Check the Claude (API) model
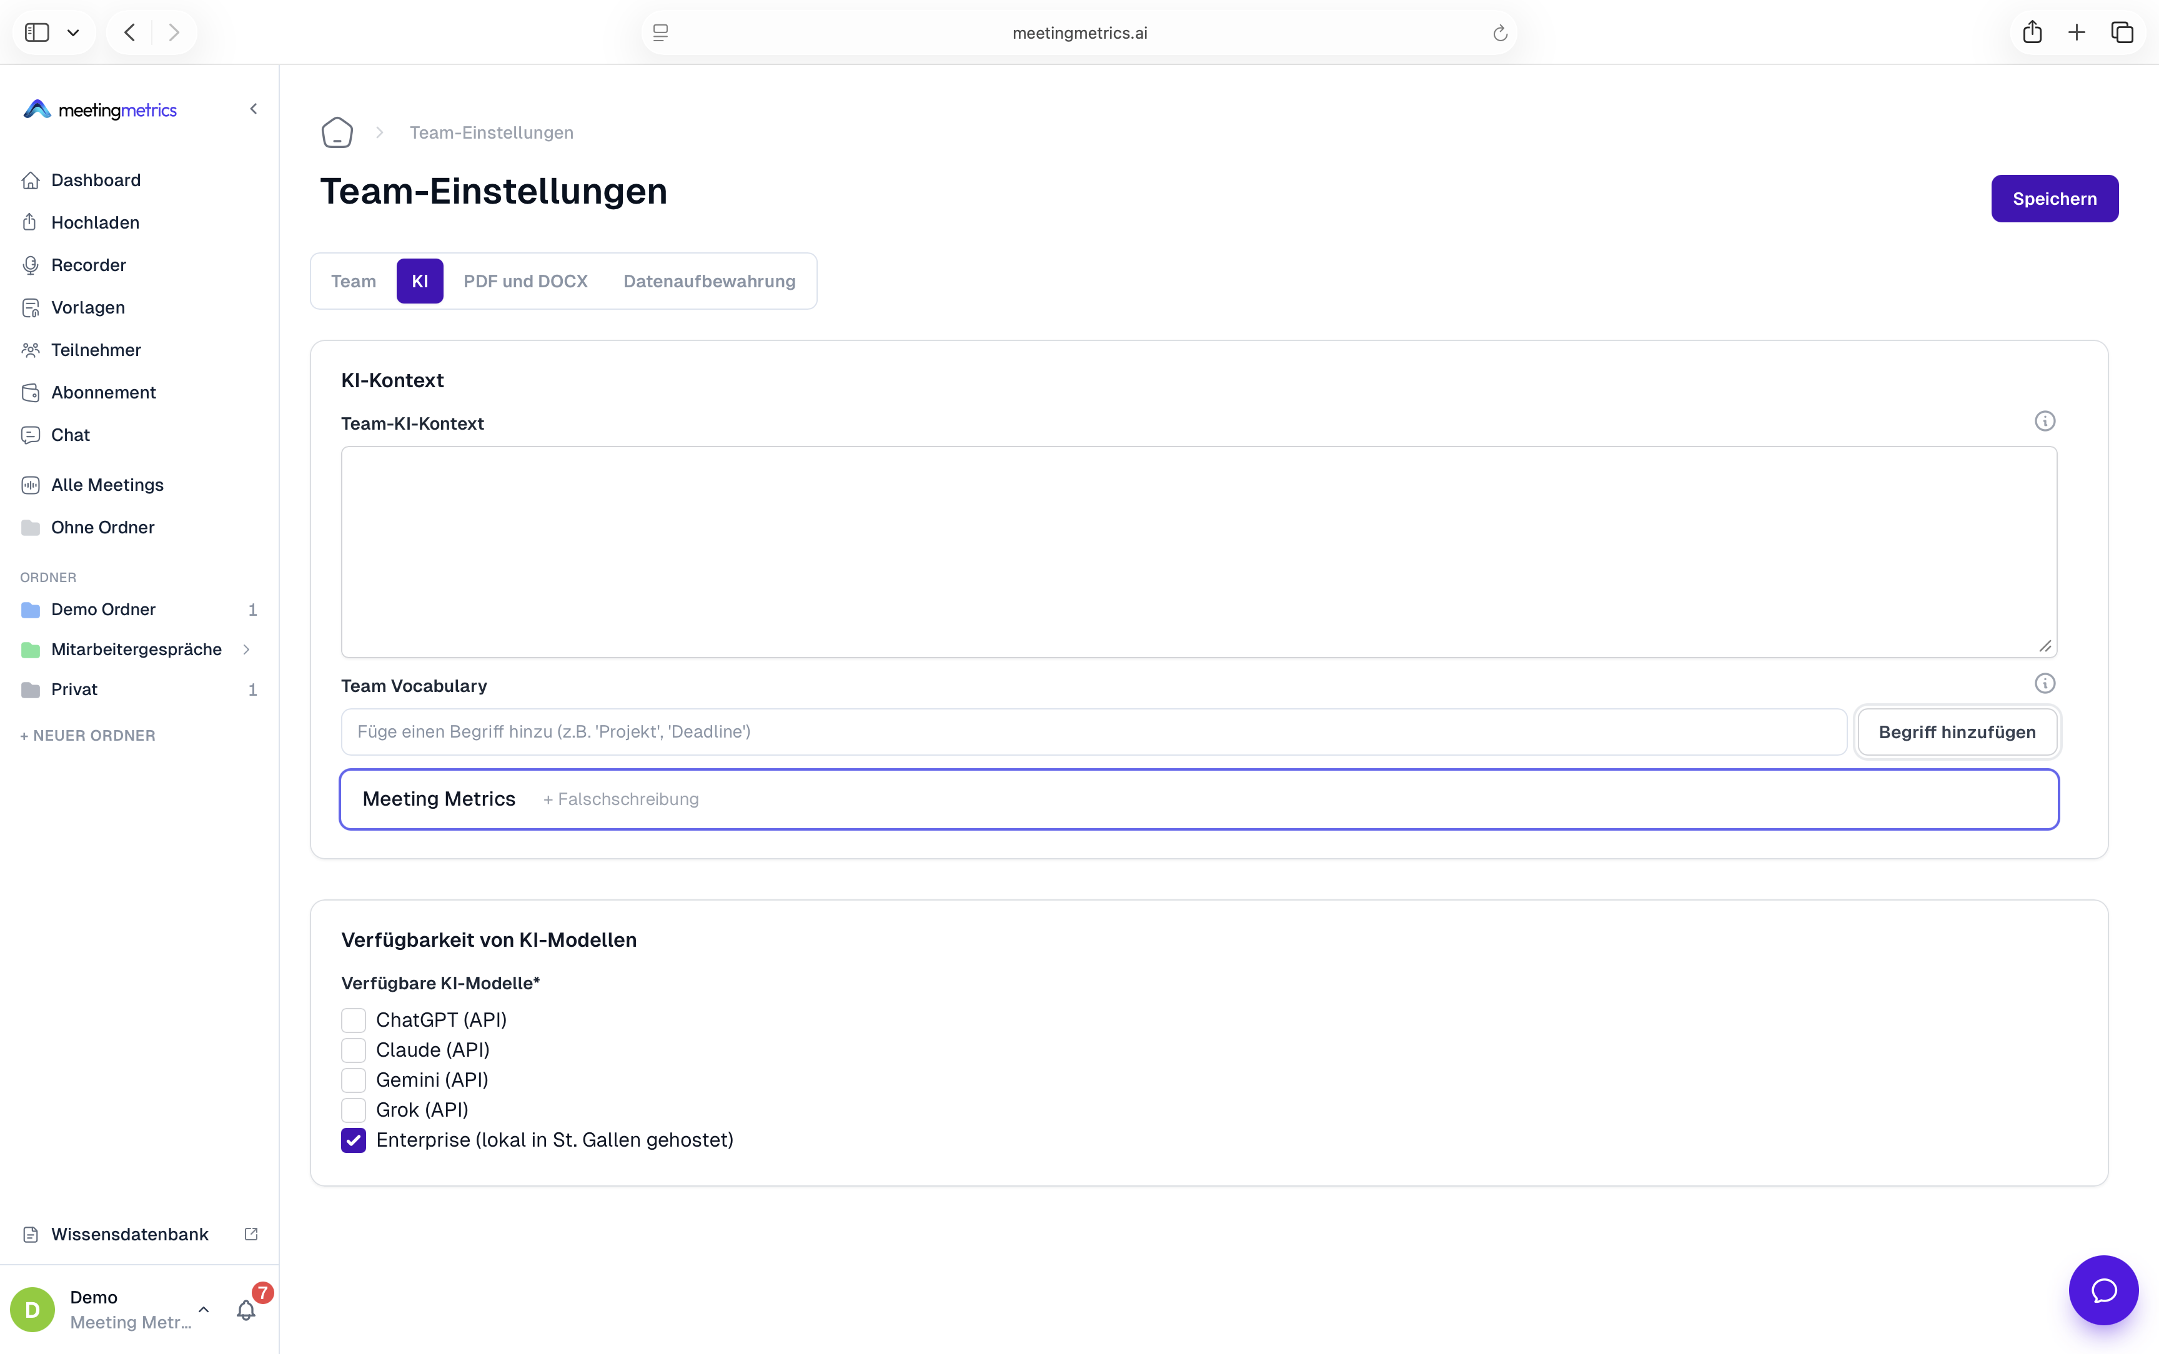The image size is (2159, 1354). 354,1049
